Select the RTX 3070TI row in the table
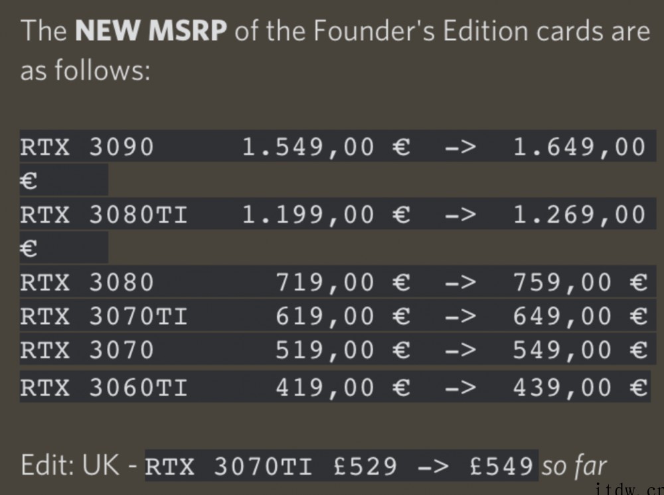The image size is (664, 495). point(338,316)
